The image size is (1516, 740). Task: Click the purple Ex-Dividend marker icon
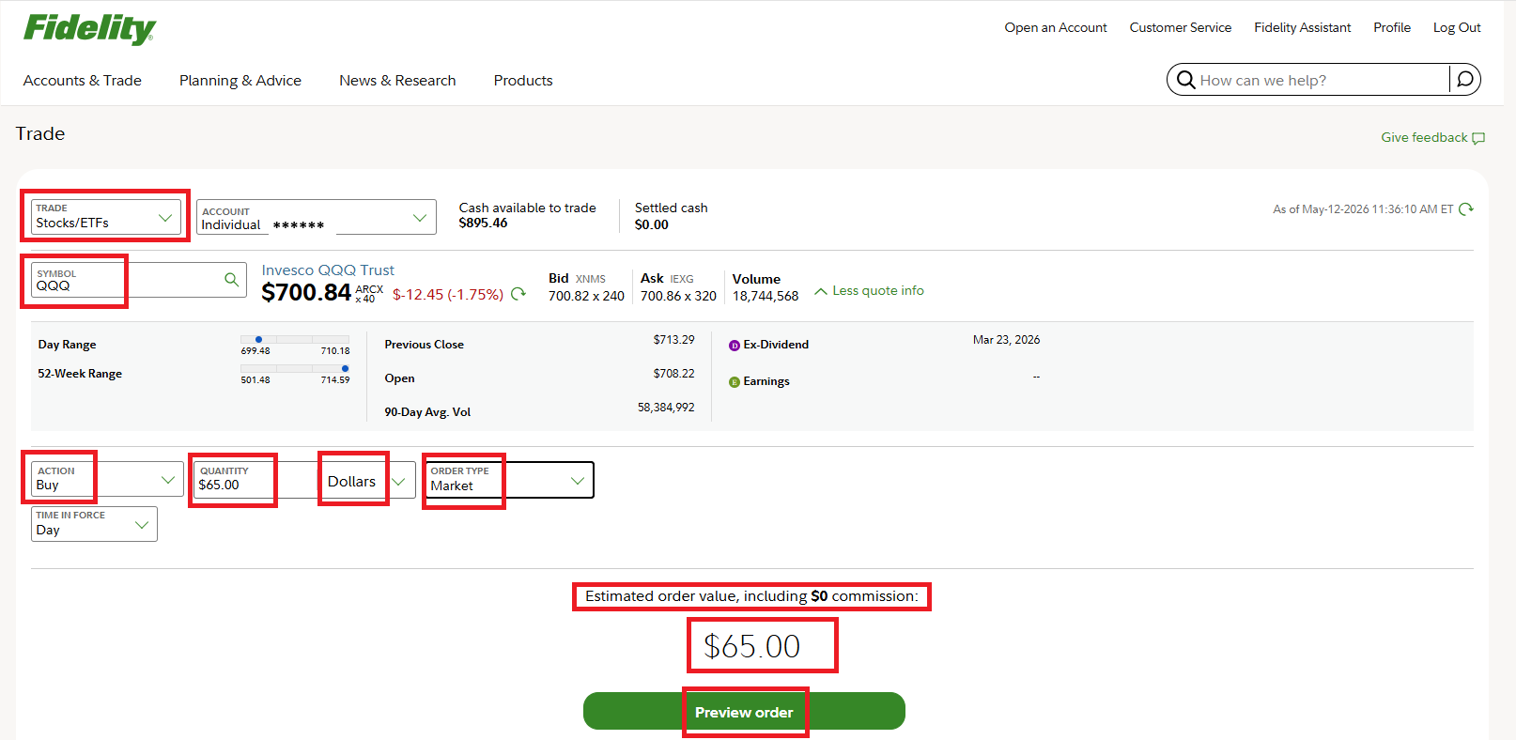[x=735, y=346]
